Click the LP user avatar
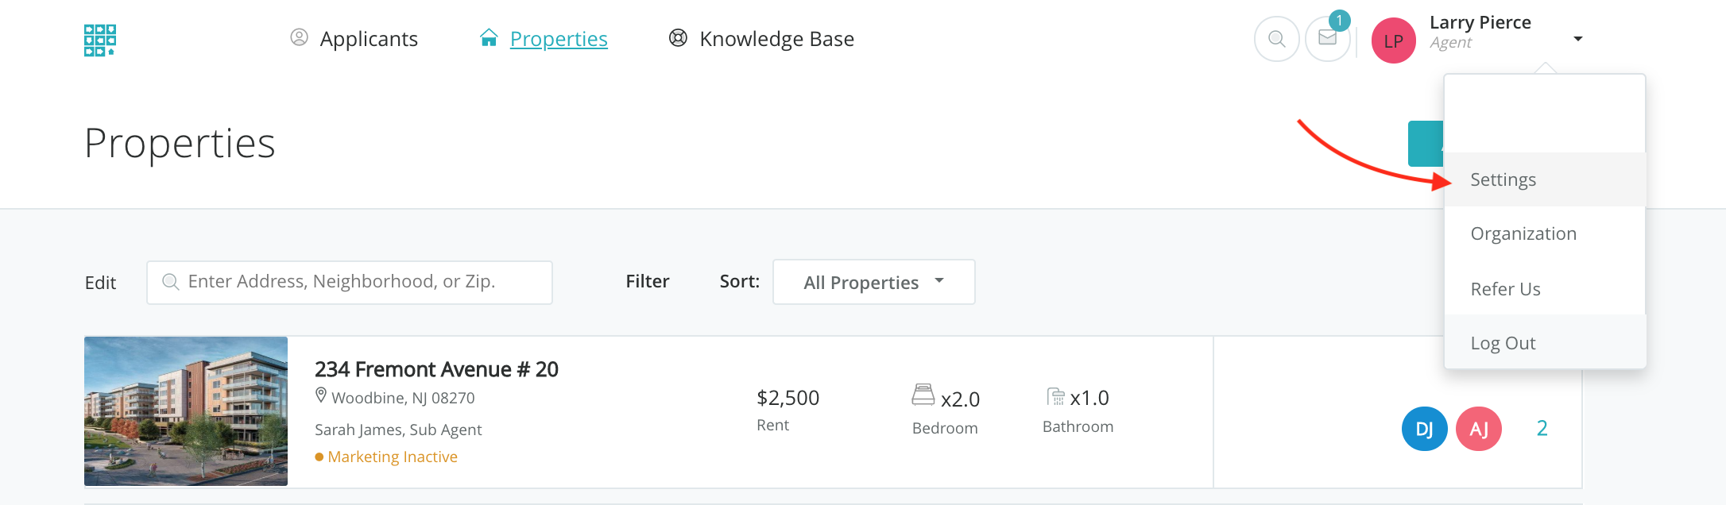Image resolution: width=1726 pixels, height=505 pixels. (1393, 40)
